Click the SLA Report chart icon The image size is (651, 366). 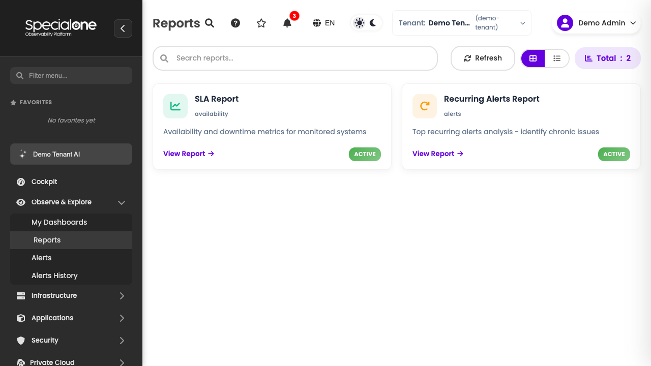click(x=175, y=106)
